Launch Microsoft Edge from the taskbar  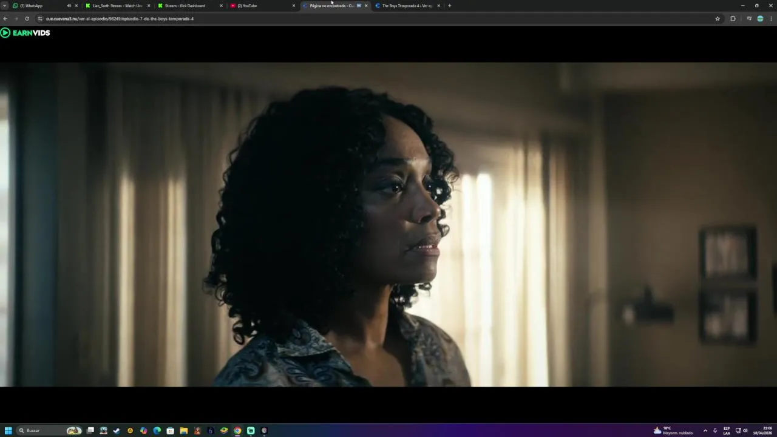(157, 430)
